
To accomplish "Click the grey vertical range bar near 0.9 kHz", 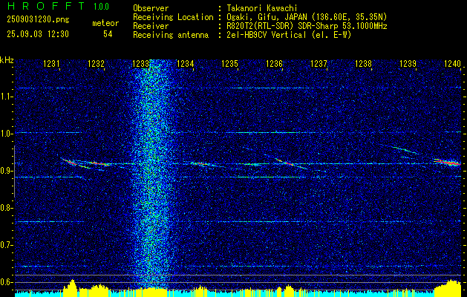I will pyautogui.click(x=14, y=172).
